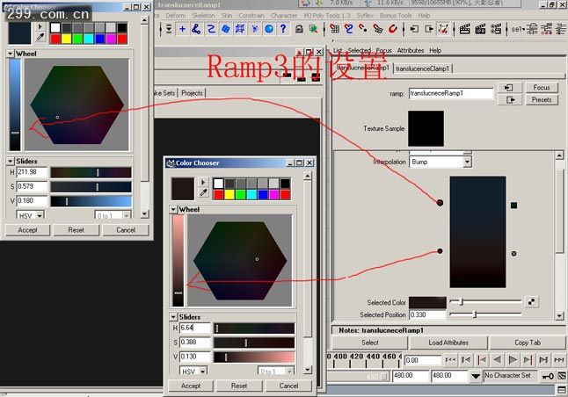Click the outputs from selected object icon
Image resolution: width=568 pixels, height=397 pixels.
429,29
